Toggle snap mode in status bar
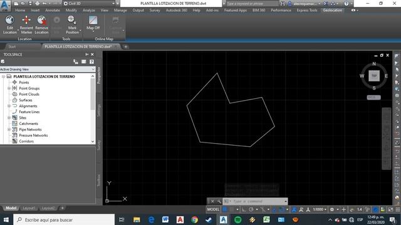The width and height of the screenshot is (401, 225). (232, 209)
